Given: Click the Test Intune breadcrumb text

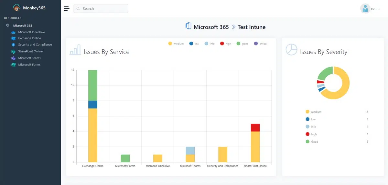Looking at the screenshot, I should point(252,27).
